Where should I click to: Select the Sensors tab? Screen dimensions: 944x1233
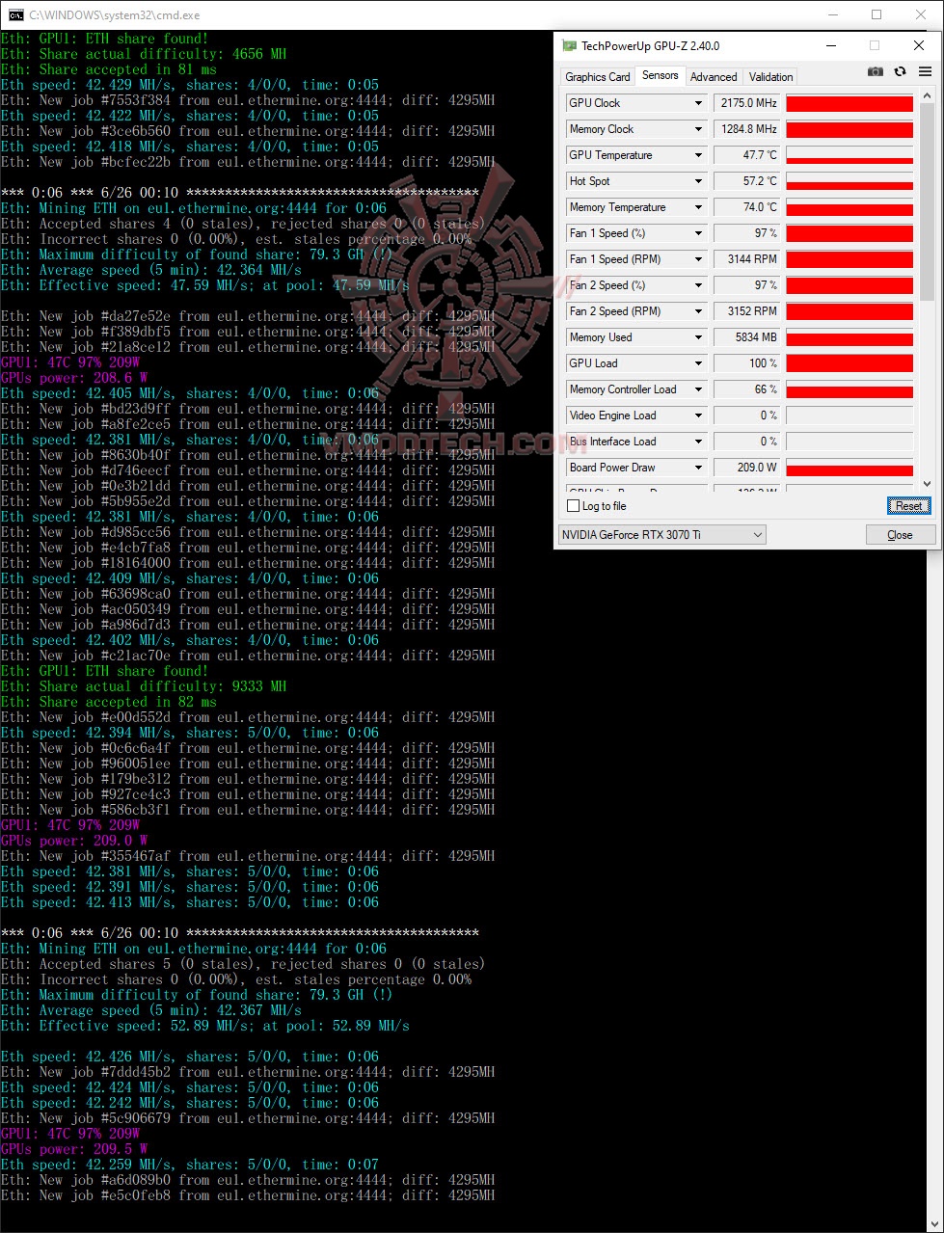coord(660,75)
